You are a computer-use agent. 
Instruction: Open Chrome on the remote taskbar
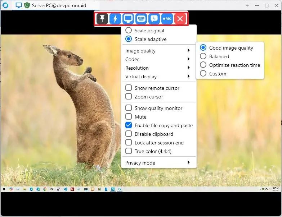click(x=45, y=189)
